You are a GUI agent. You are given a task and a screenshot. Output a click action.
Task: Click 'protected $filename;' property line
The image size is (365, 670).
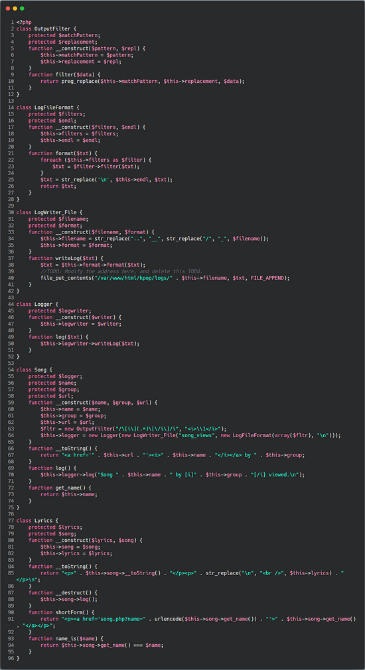coord(58,219)
